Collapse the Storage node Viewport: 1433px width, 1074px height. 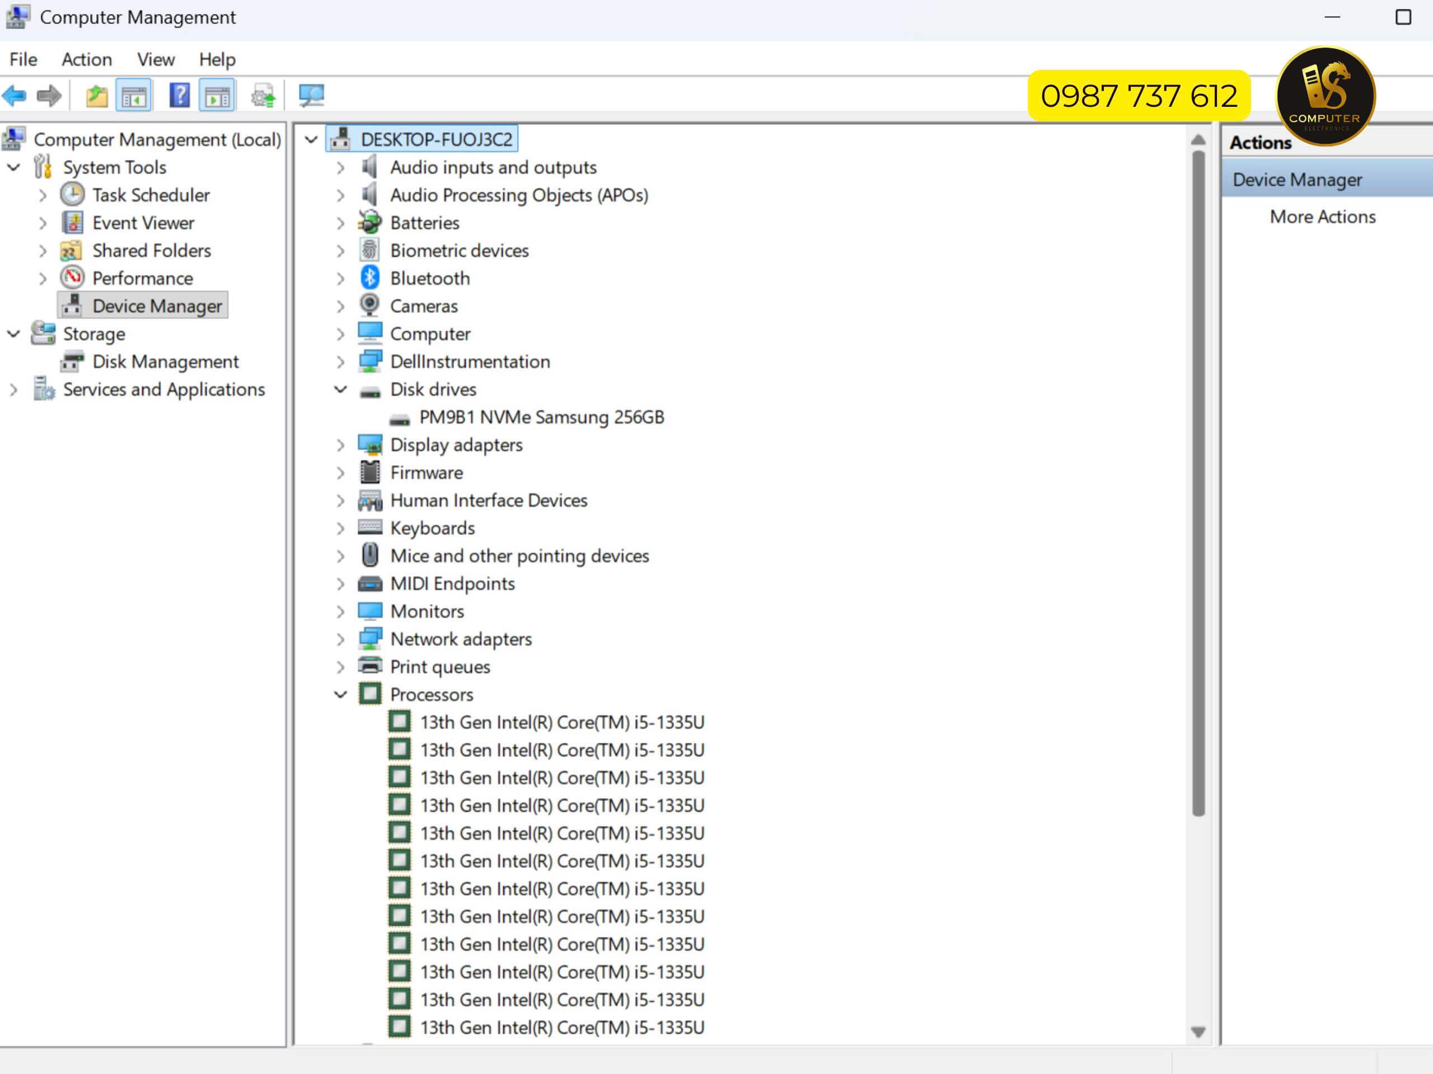[x=13, y=334]
